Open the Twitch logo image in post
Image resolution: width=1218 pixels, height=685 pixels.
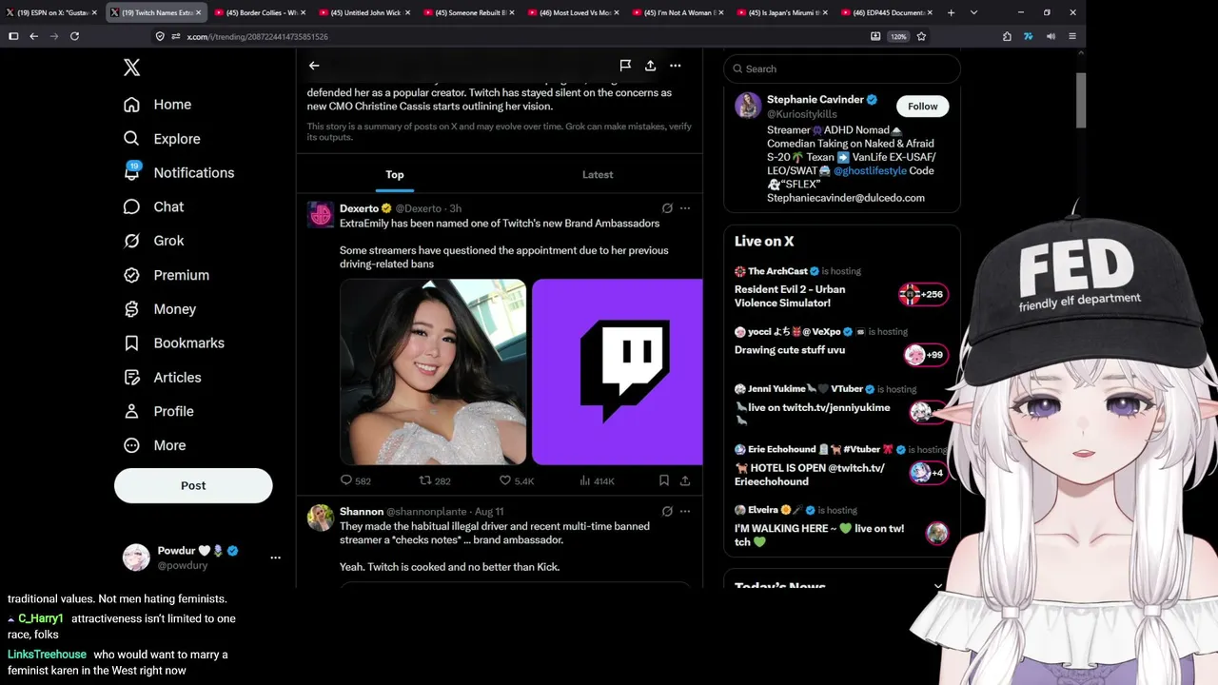coord(617,372)
